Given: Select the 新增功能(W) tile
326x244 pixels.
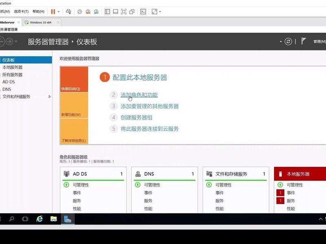Looking at the screenshot, I should coord(74,105).
